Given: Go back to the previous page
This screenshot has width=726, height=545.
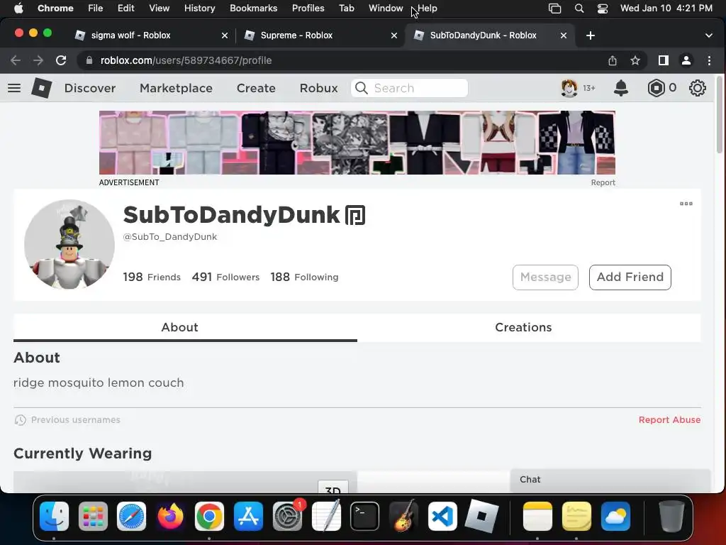Looking at the screenshot, I should (16, 60).
